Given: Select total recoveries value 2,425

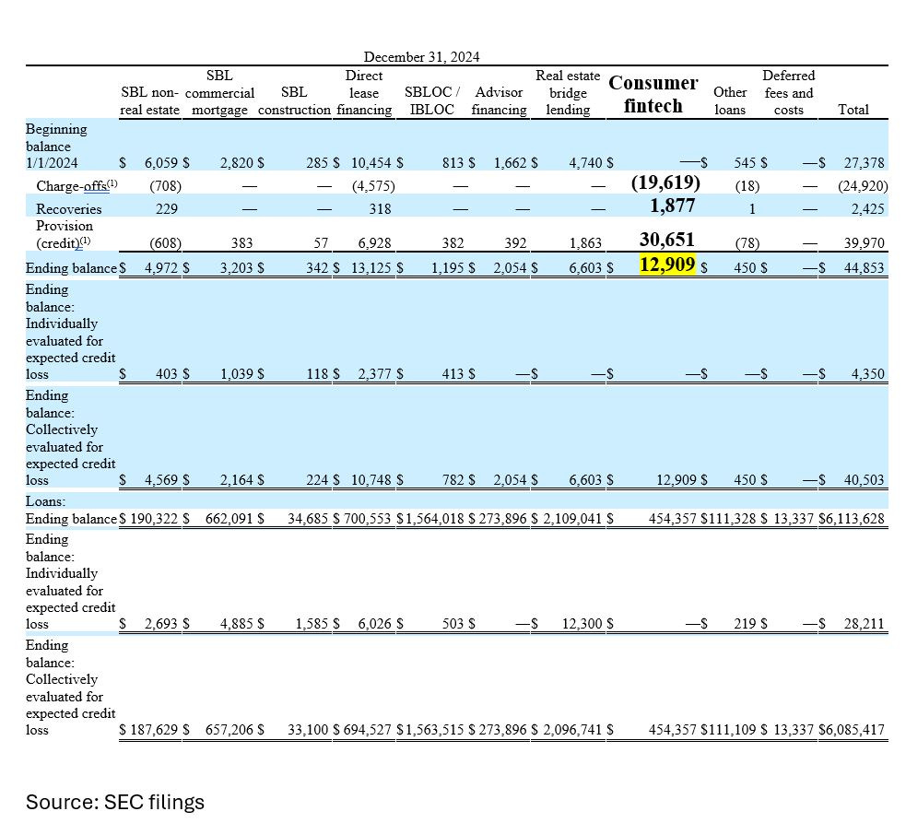Looking at the screenshot, I should coord(867,209).
